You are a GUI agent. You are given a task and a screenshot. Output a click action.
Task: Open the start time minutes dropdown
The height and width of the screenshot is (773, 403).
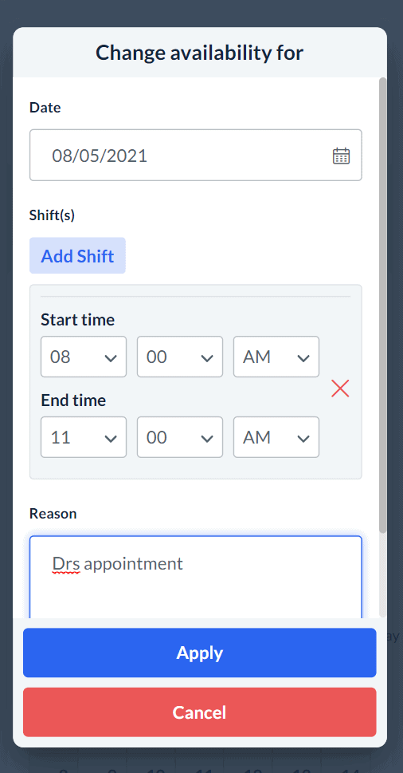click(180, 357)
